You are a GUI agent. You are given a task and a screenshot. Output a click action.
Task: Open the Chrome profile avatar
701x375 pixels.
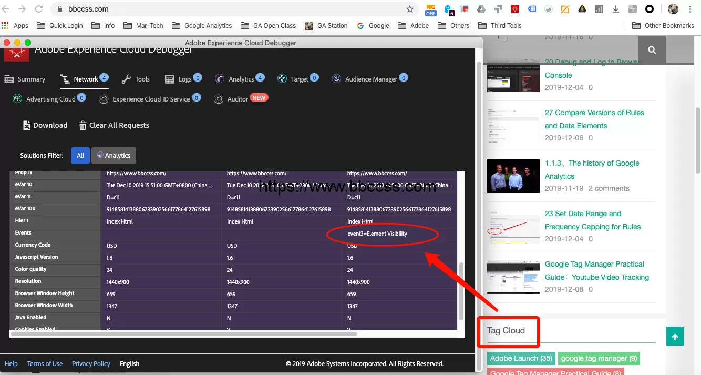coord(673,9)
